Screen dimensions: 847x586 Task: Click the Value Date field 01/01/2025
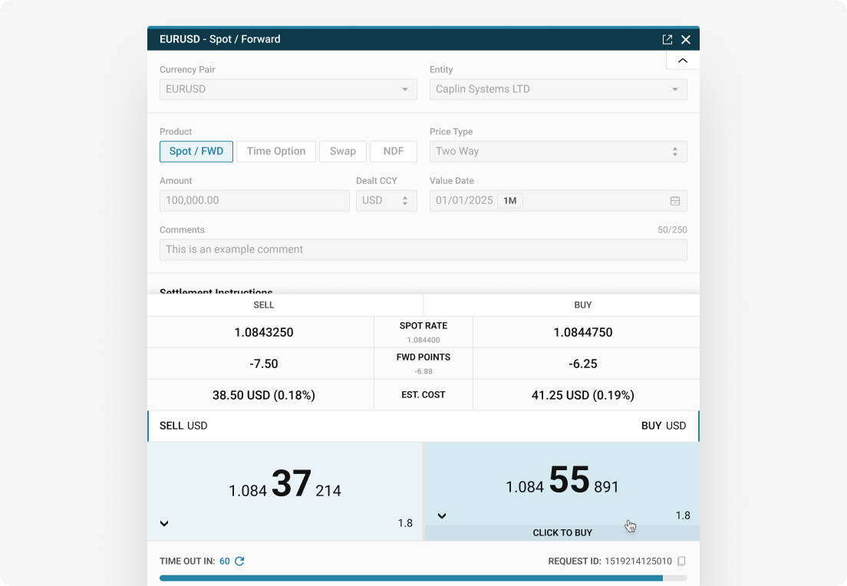pos(558,201)
